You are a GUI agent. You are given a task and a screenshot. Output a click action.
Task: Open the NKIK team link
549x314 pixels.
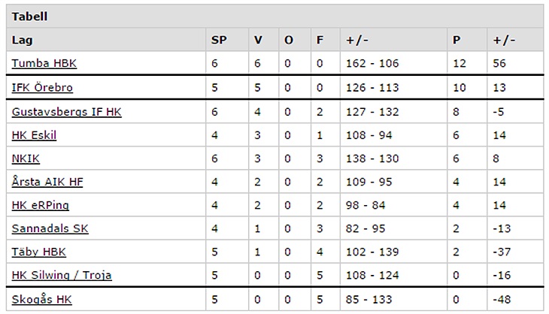[x=26, y=159]
